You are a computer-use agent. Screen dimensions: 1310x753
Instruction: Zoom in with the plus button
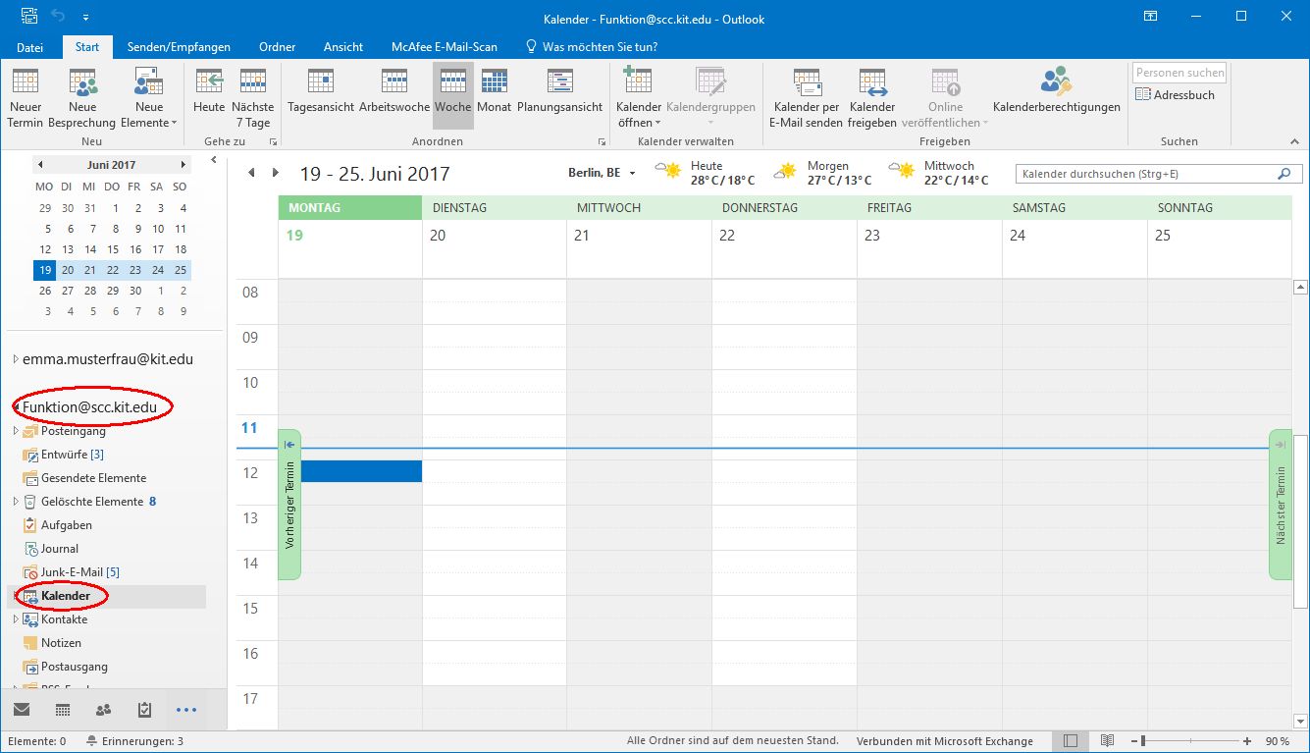coord(1246,741)
